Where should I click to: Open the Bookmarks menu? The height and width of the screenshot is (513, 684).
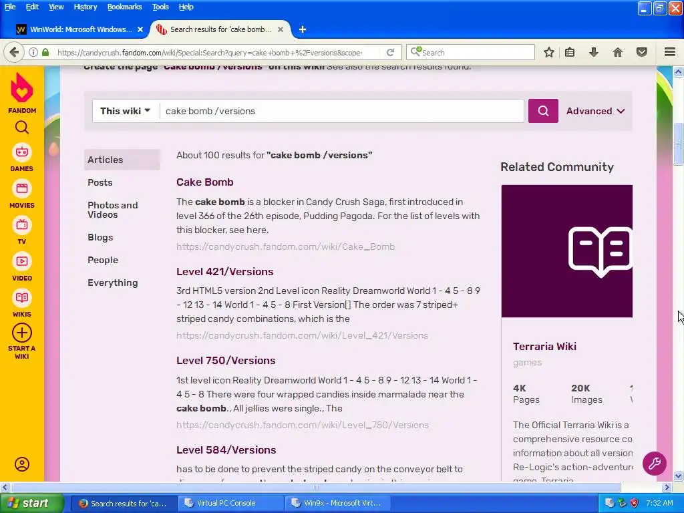click(124, 7)
